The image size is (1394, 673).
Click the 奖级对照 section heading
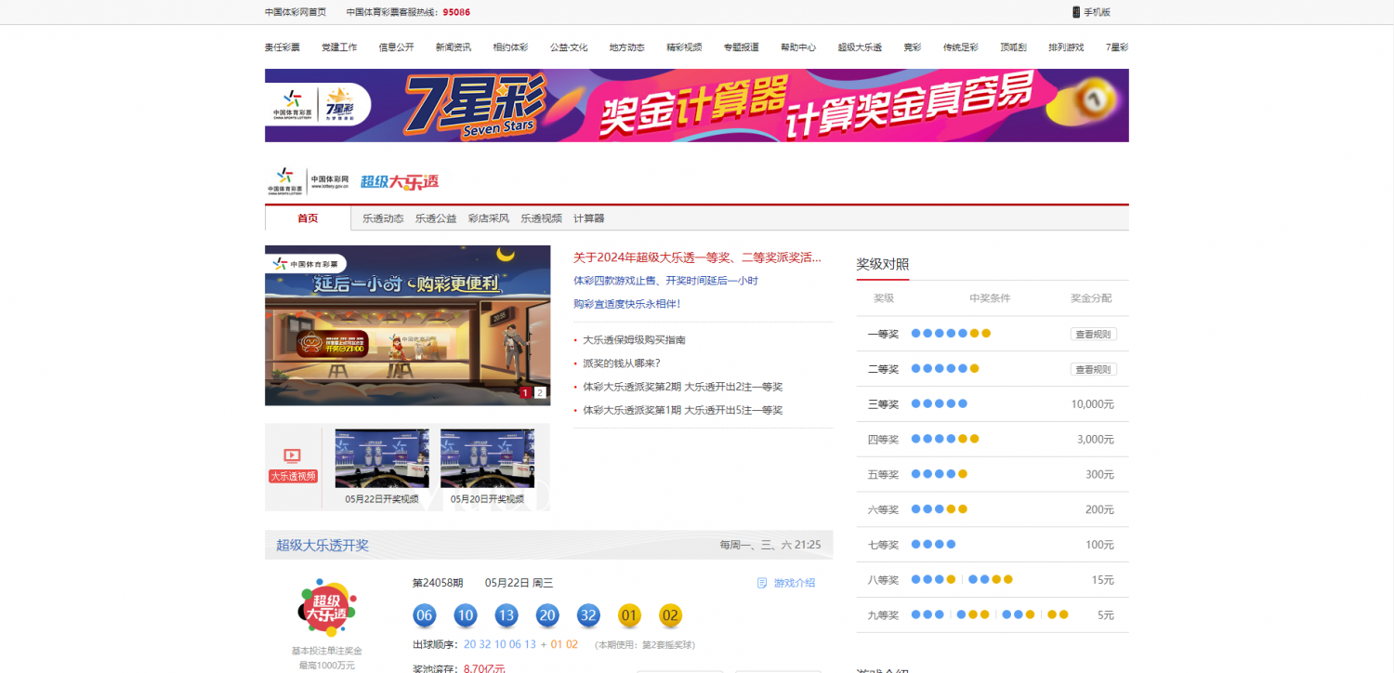tap(883, 264)
